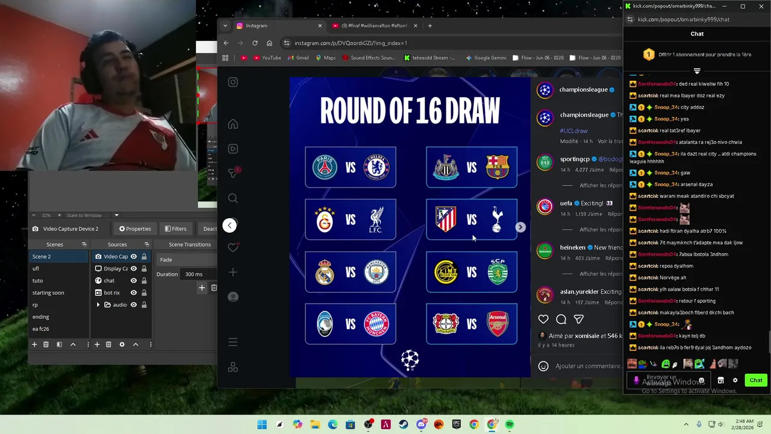Open Instagram home from sidebar icon

pyautogui.click(x=233, y=124)
